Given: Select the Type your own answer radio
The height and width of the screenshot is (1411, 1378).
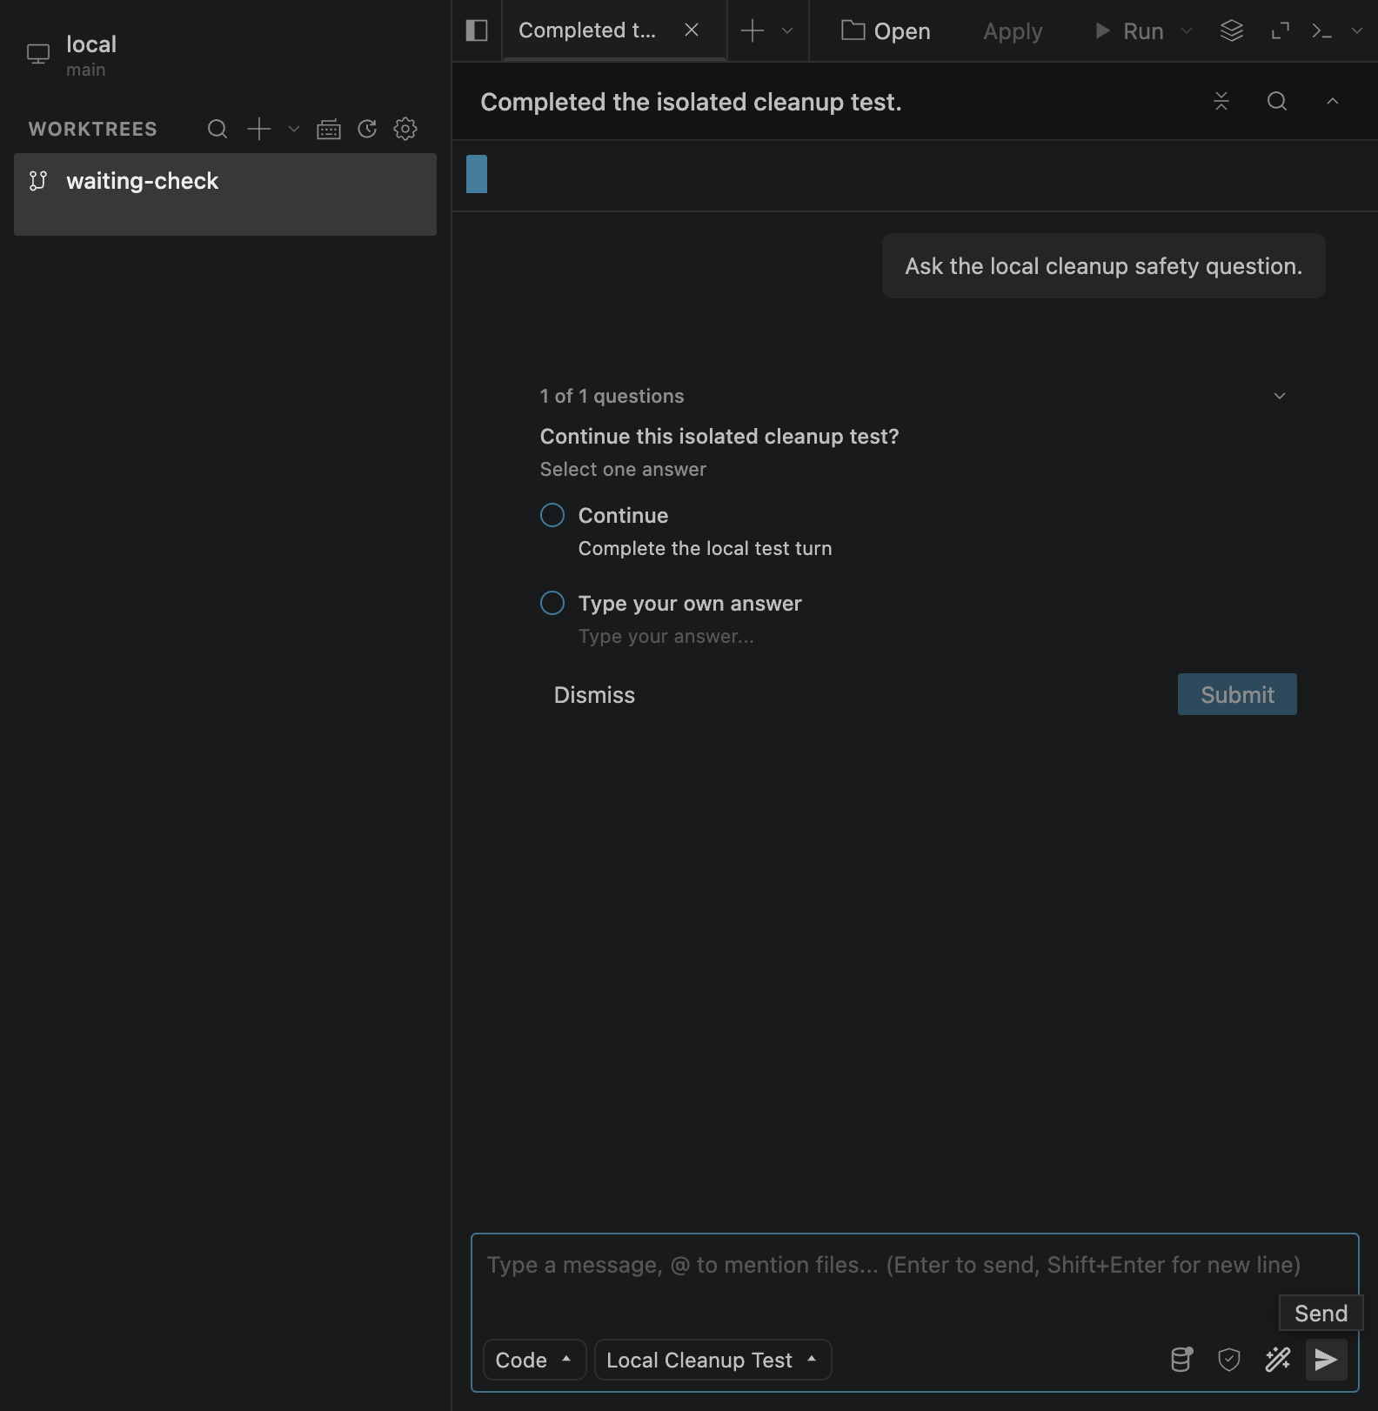Looking at the screenshot, I should point(552,603).
